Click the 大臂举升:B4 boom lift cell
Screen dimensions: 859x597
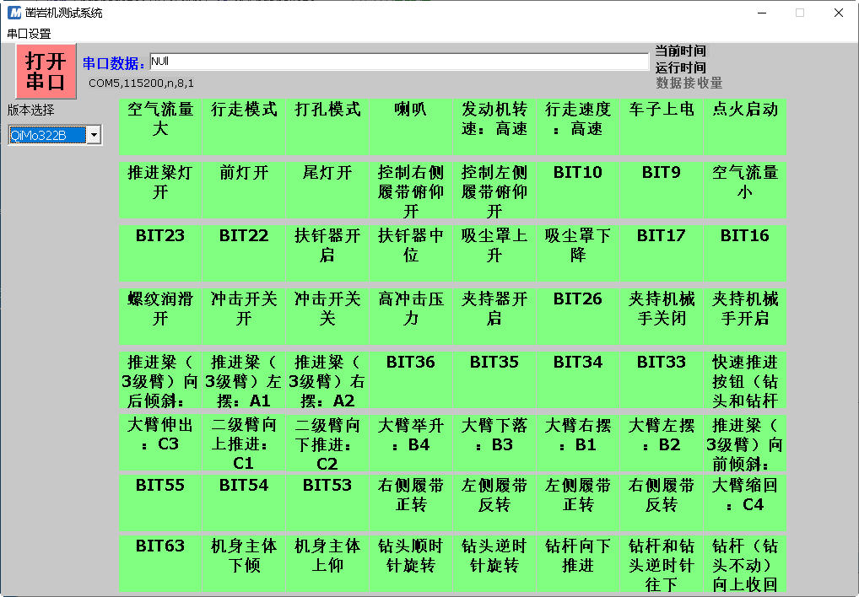tap(411, 442)
